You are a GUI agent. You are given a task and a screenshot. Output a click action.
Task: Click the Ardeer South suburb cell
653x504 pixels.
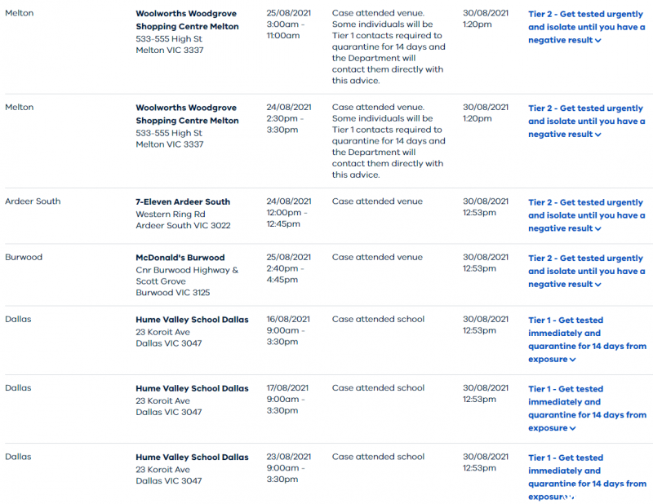click(33, 201)
